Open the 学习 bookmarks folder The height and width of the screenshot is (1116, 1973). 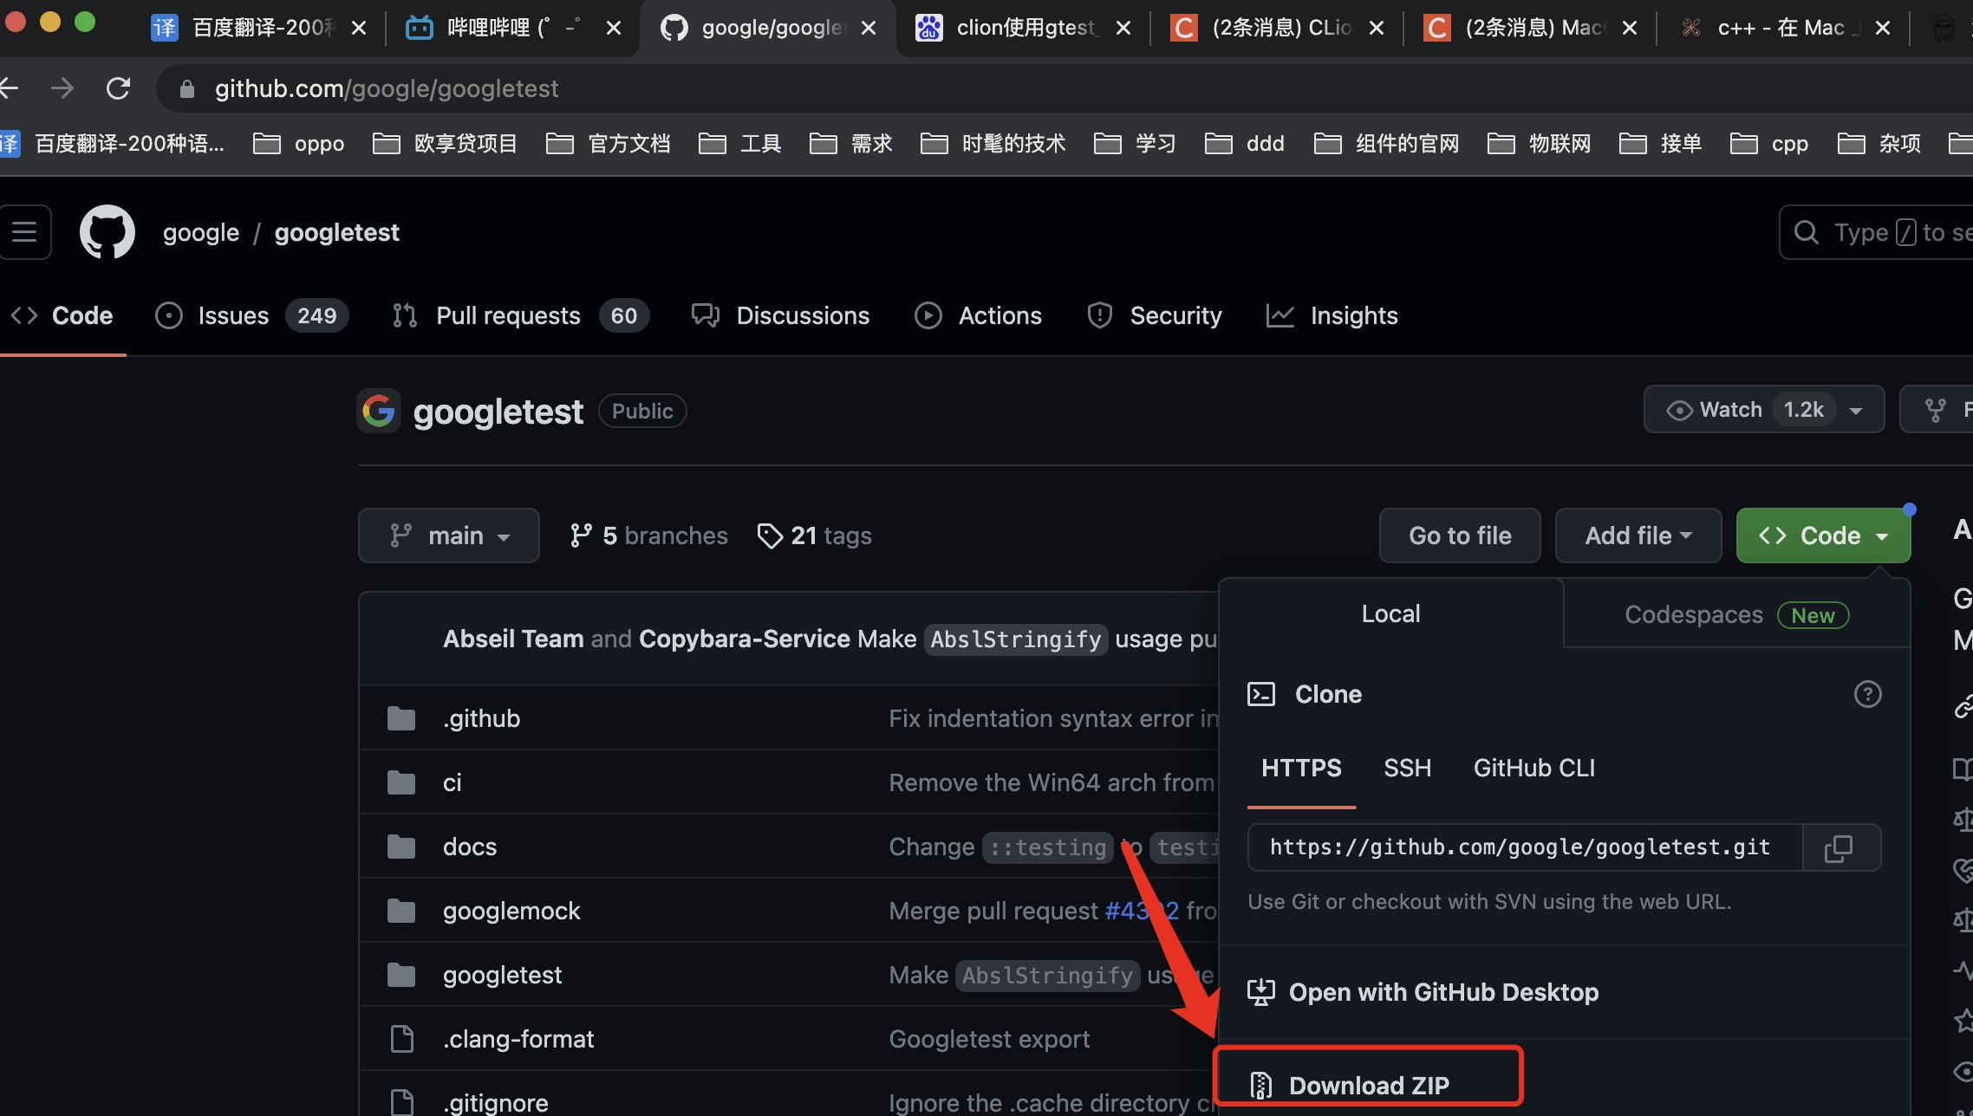[x=1135, y=143]
